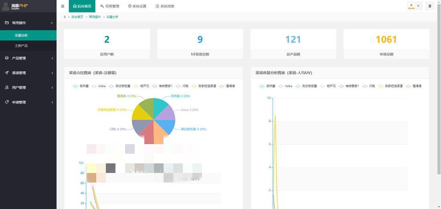This screenshot has width=441, height=209.
Task: Toggle tieba legend in 渠道-注册量 chart
Action: click(x=99, y=86)
